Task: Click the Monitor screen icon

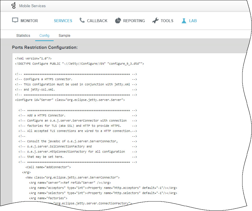Action: click(15, 20)
